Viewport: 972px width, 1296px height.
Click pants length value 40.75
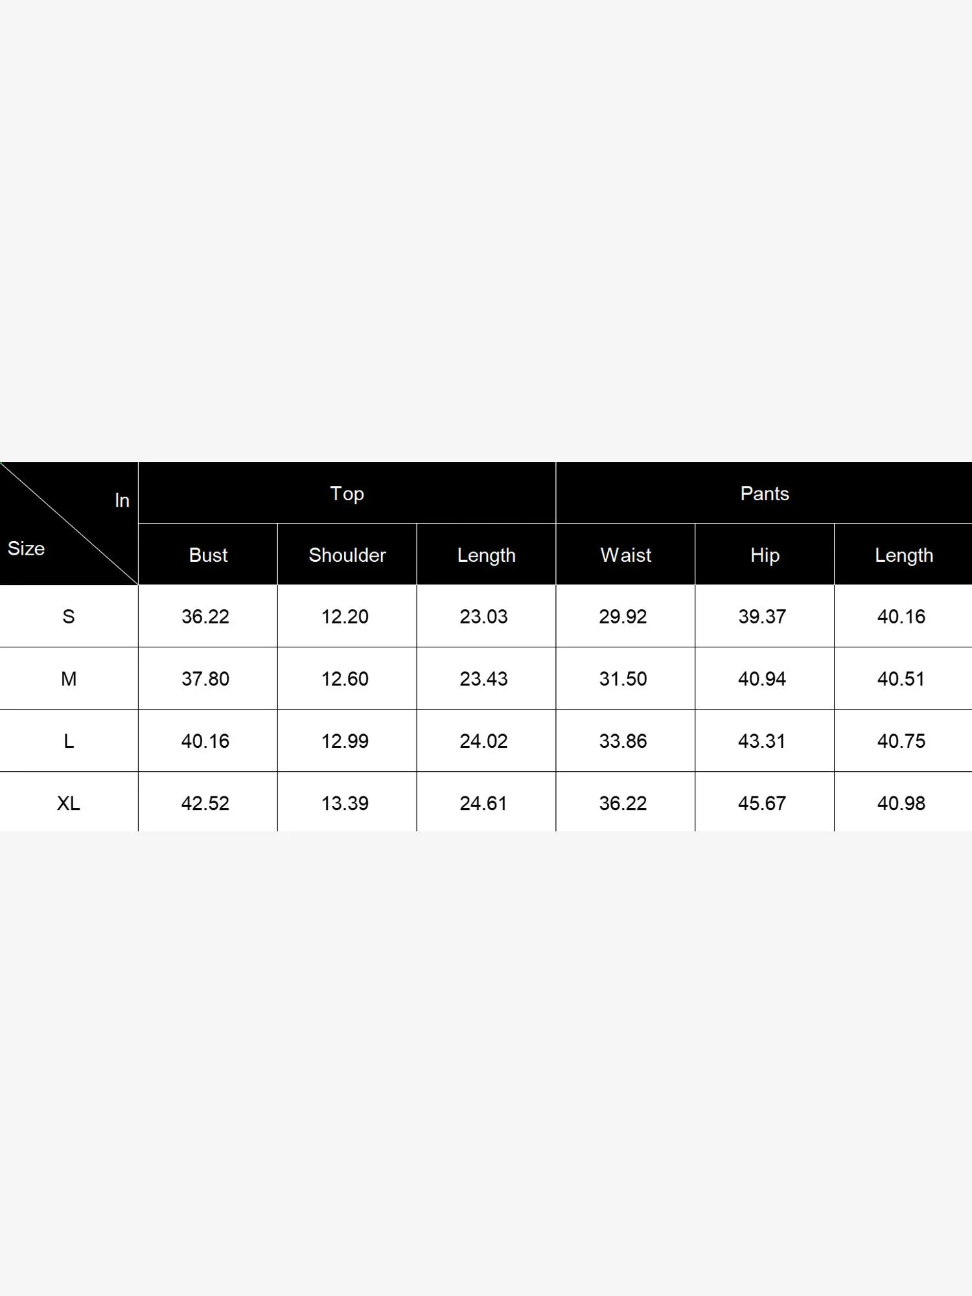click(901, 741)
